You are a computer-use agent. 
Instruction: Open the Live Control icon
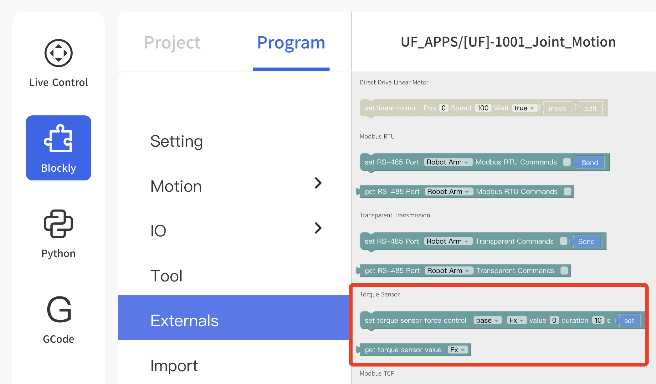(x=59, y=53)
